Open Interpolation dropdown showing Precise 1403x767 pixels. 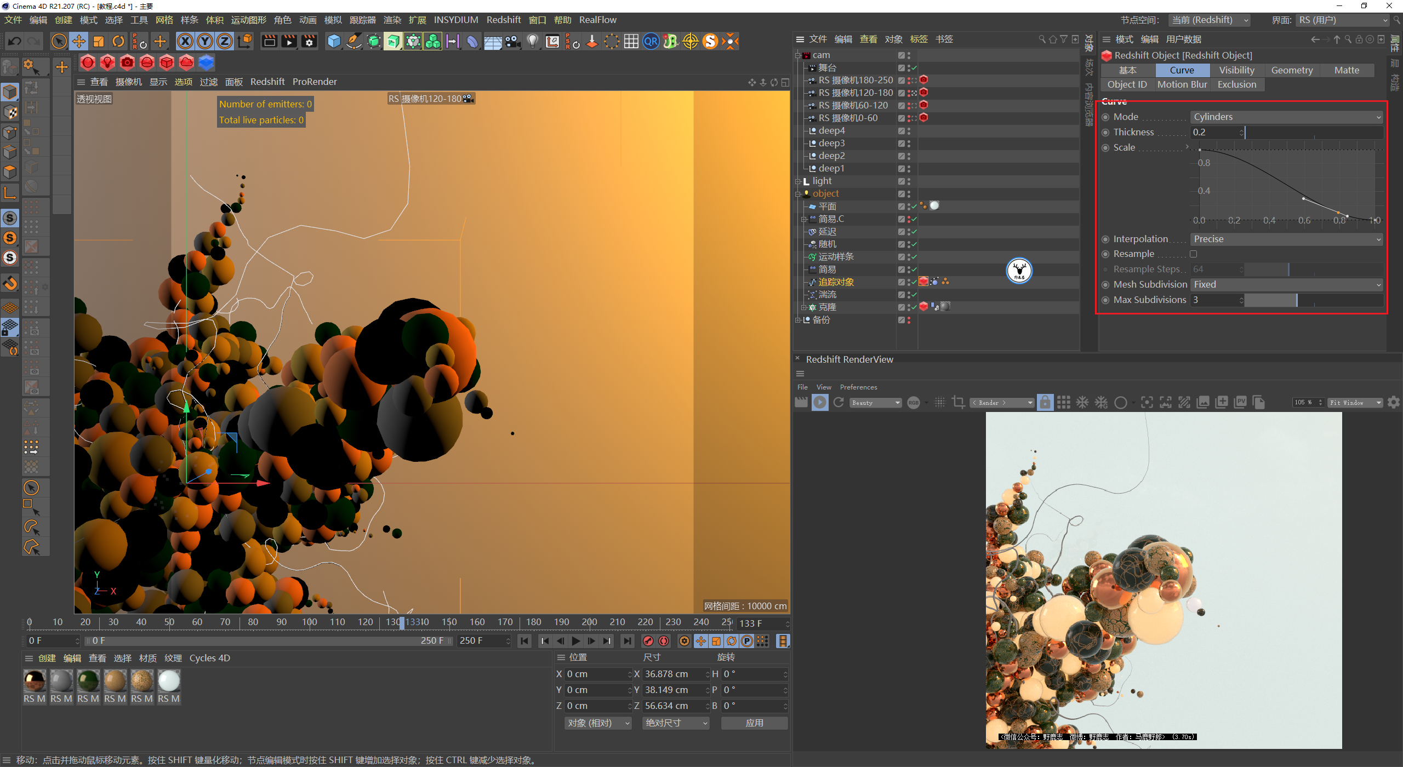point(1287,239)
